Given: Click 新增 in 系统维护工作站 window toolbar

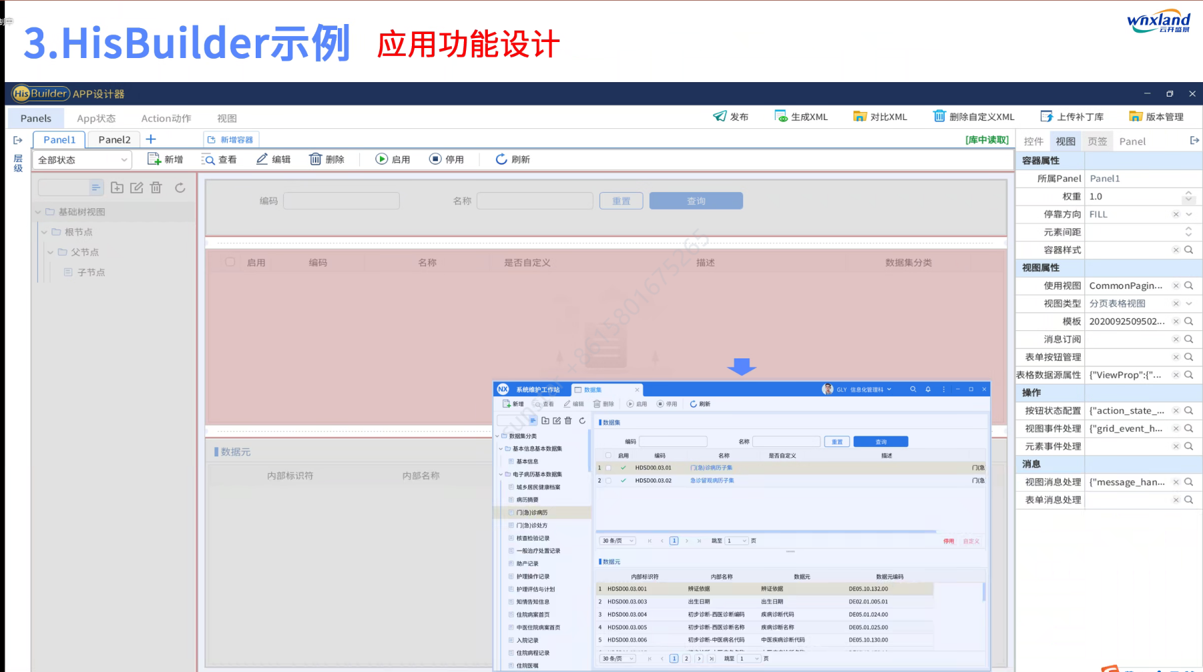Looking at the screenshot, I should coord(513,404).
